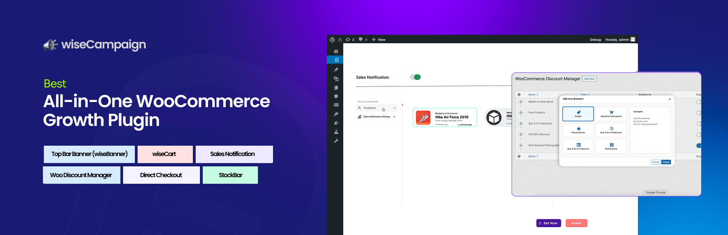Click the Add New discount button

tap(589, 78)
